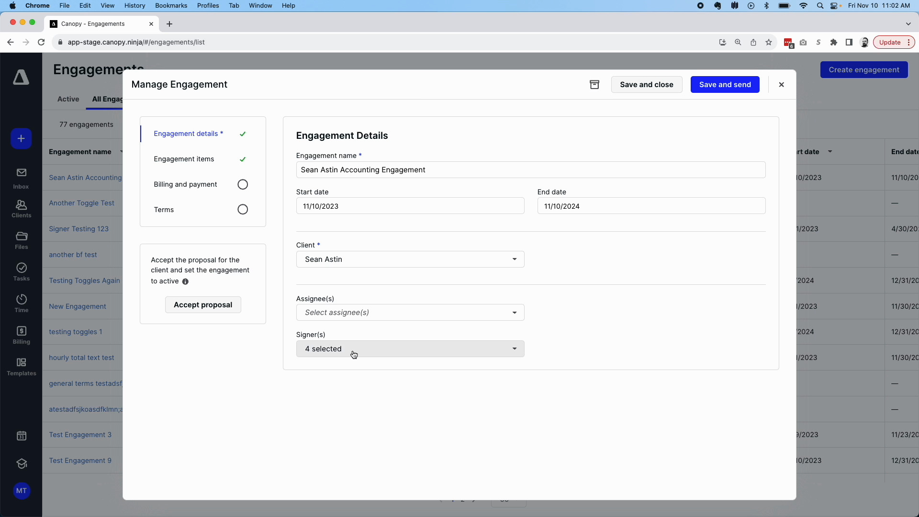This screenshot has width=919, height=517.
Task: Open Time tracking in the sidebar
Action: point(21,304)
